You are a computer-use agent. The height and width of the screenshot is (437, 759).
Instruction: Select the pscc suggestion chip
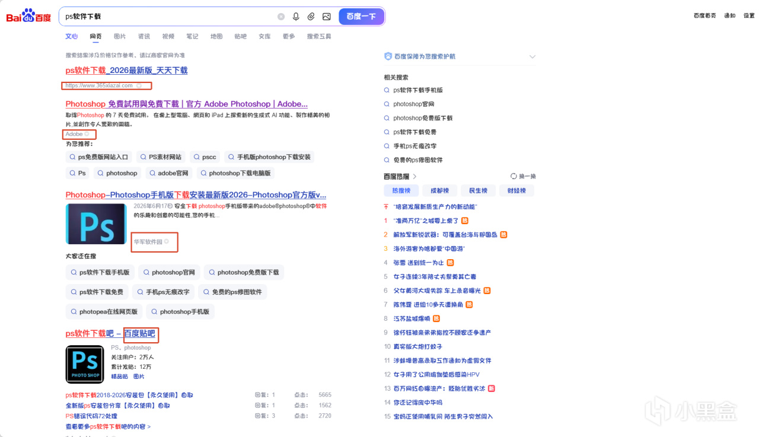tap(205, 157)
